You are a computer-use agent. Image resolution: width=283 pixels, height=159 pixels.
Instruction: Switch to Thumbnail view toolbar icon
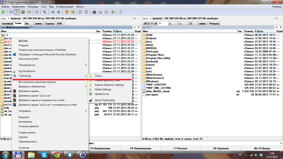23,12
